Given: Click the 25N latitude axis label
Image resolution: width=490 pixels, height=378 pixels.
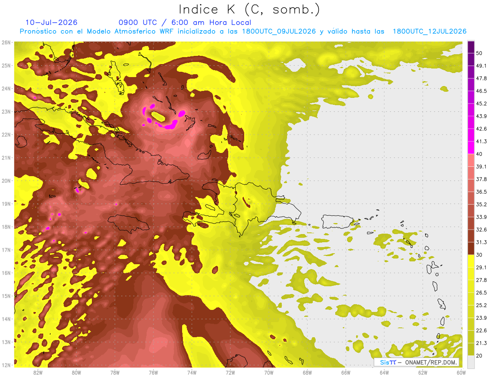Looking at the screenshot, I should click(x=6, y=65).
